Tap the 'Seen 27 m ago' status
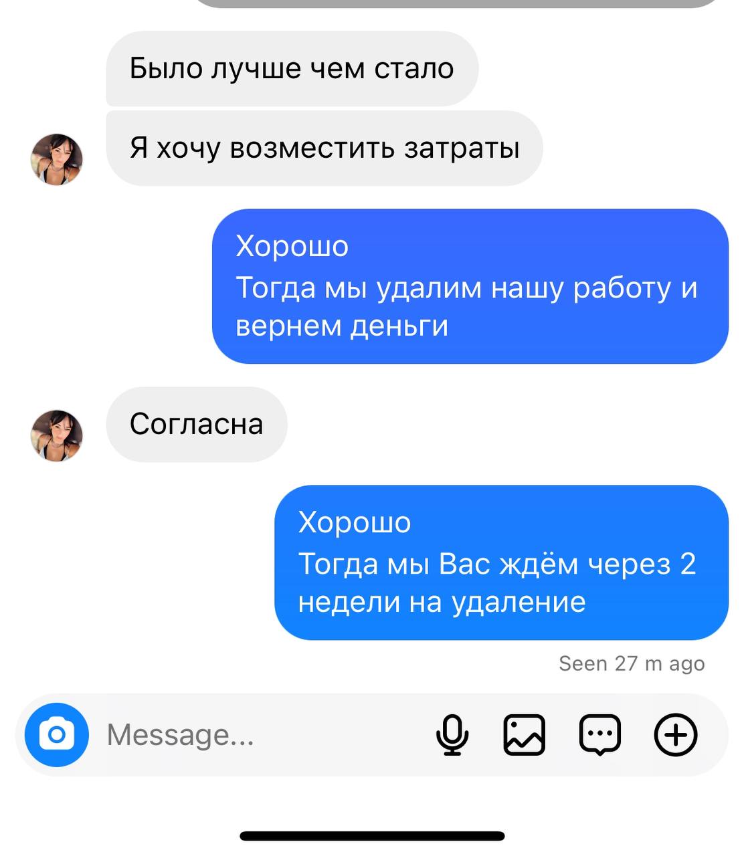The width and height of the screenshot is (744, 856). (632, 663)
